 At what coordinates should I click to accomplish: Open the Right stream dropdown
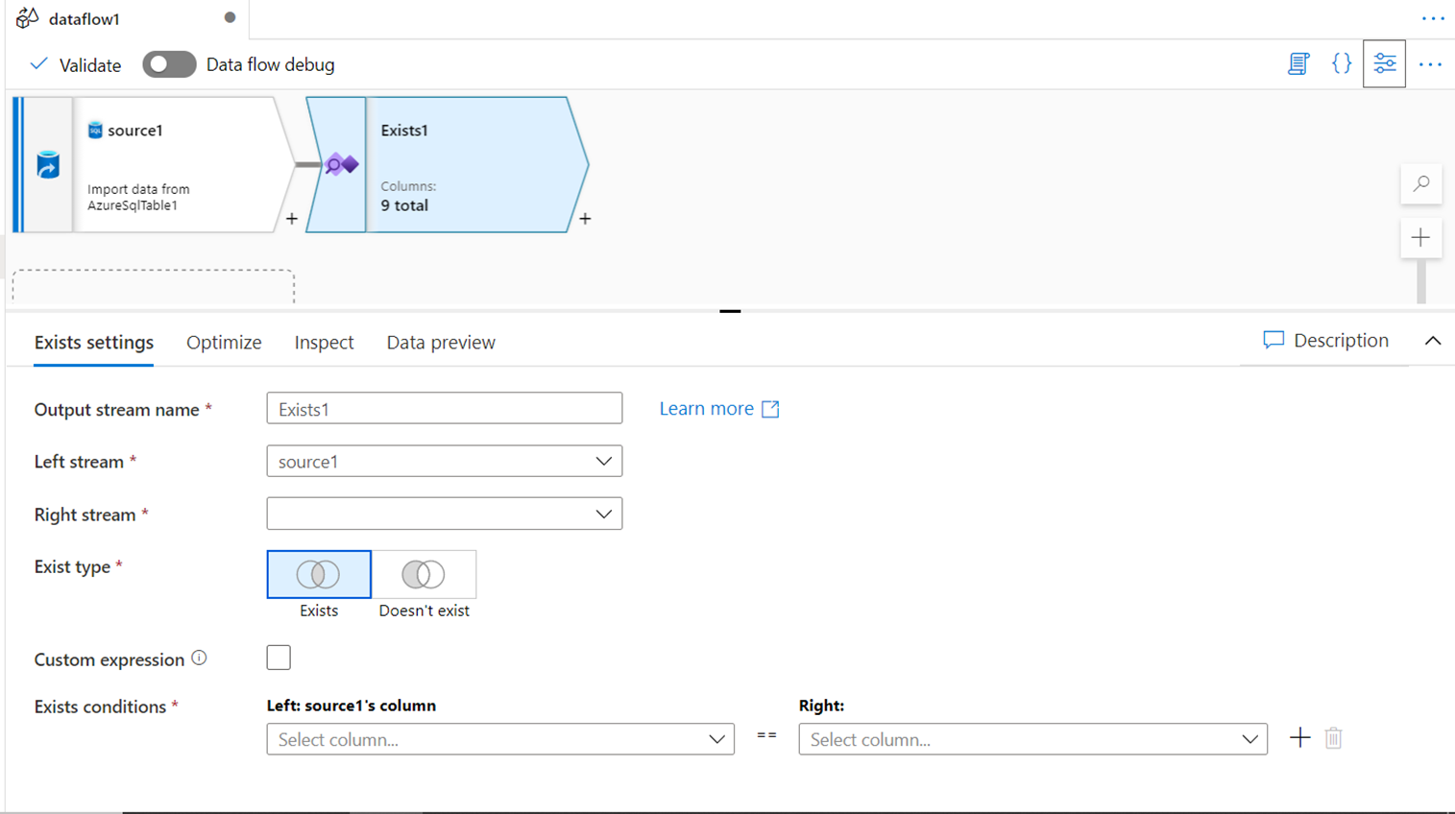pos(444,515)
